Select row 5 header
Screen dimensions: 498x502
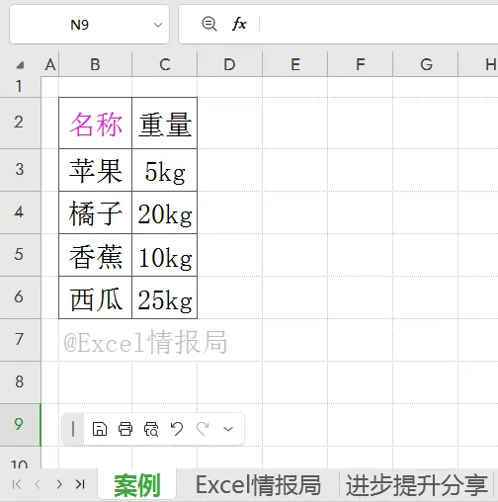[x=20, y=255]
